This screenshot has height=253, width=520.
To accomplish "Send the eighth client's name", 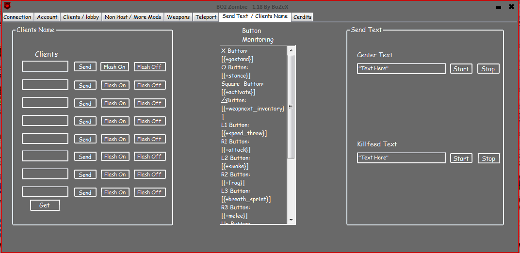I will (x=85, y=192).
